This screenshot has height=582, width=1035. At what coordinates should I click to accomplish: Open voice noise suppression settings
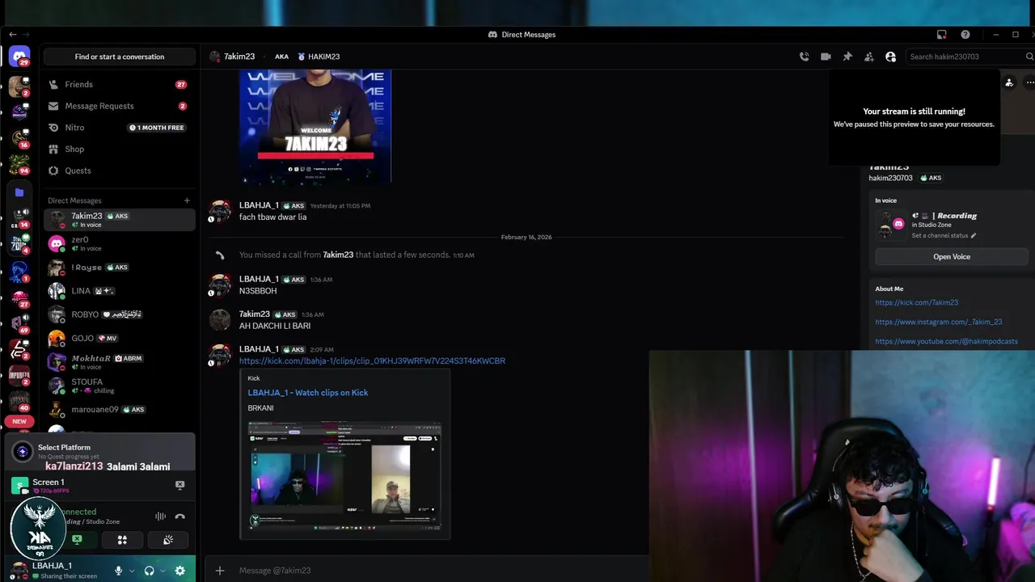(160, 517)
